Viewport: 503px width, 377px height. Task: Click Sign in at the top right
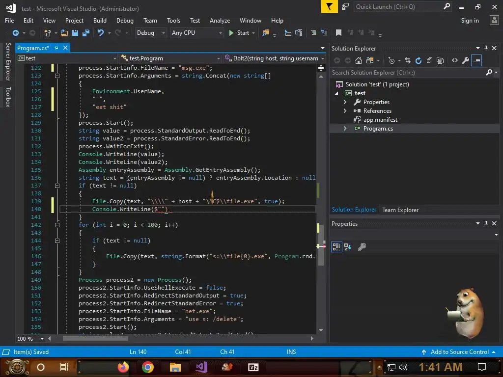pyautogui.click(x=470, y=21)
